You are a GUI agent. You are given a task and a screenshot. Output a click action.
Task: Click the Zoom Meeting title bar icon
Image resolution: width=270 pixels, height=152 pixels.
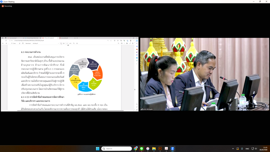coord(2,2)
